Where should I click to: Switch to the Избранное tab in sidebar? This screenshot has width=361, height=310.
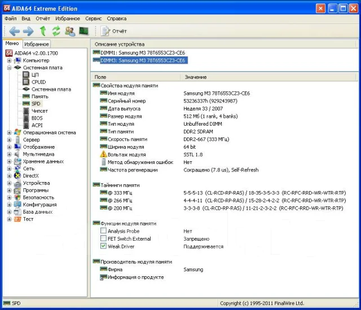(36, 44)
